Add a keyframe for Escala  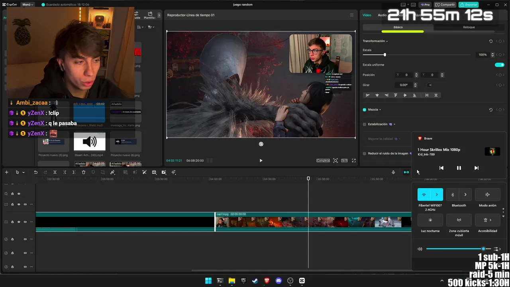(500, 55)
